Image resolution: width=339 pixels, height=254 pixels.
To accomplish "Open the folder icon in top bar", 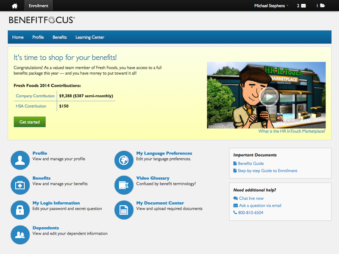I will [322, 6].
